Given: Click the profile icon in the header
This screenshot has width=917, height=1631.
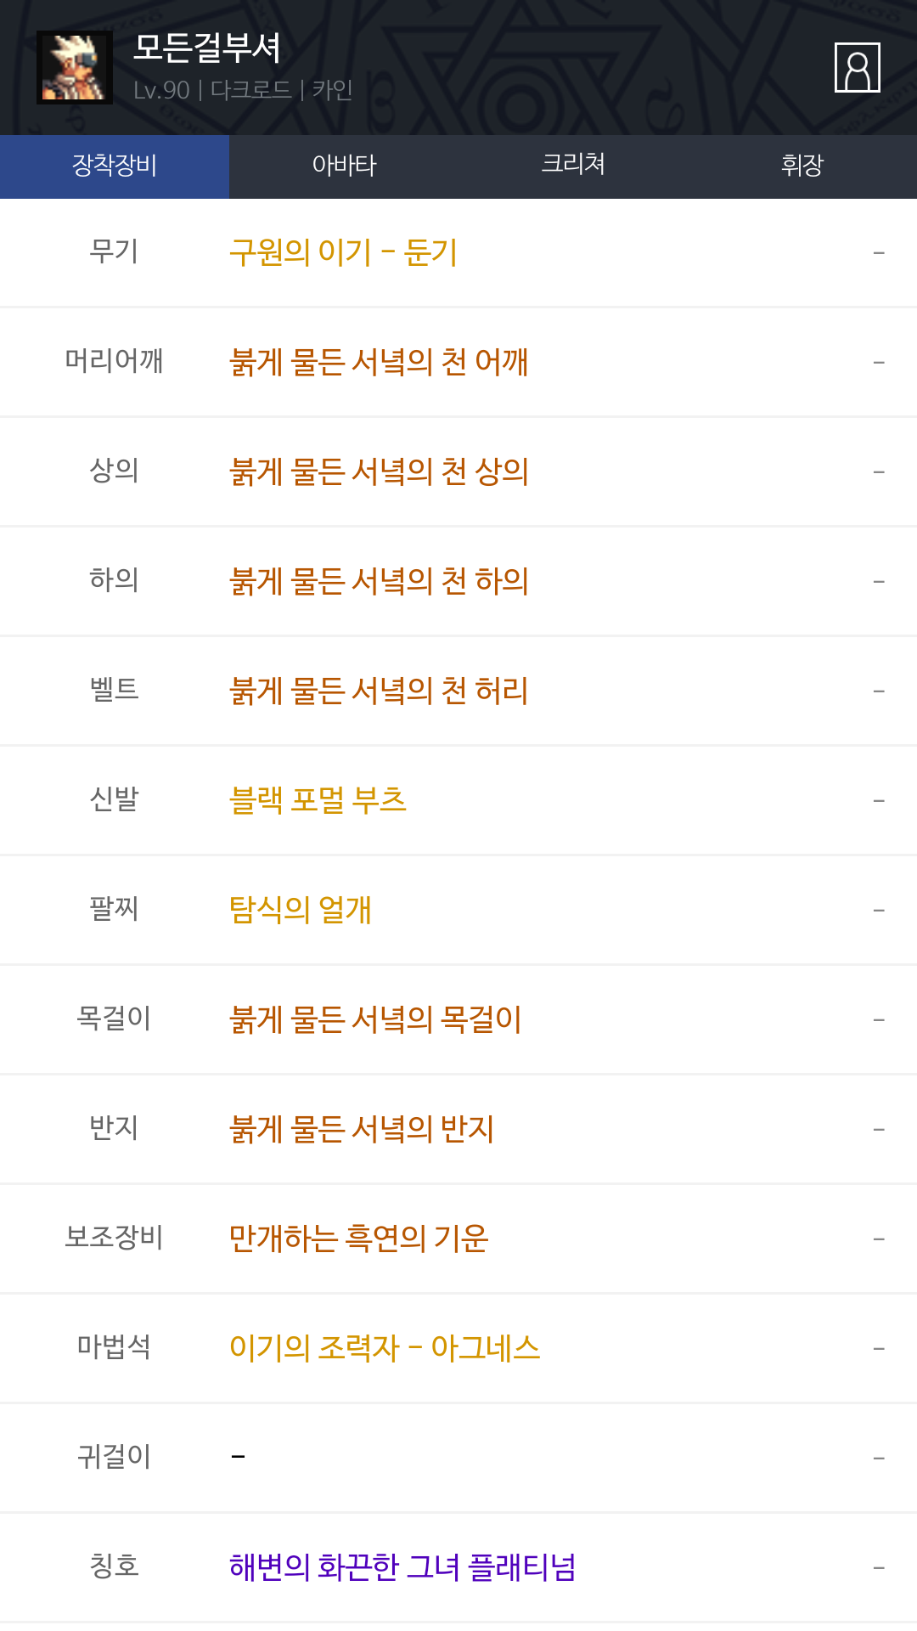Looking at the screenshot, I should click(857, 67).
